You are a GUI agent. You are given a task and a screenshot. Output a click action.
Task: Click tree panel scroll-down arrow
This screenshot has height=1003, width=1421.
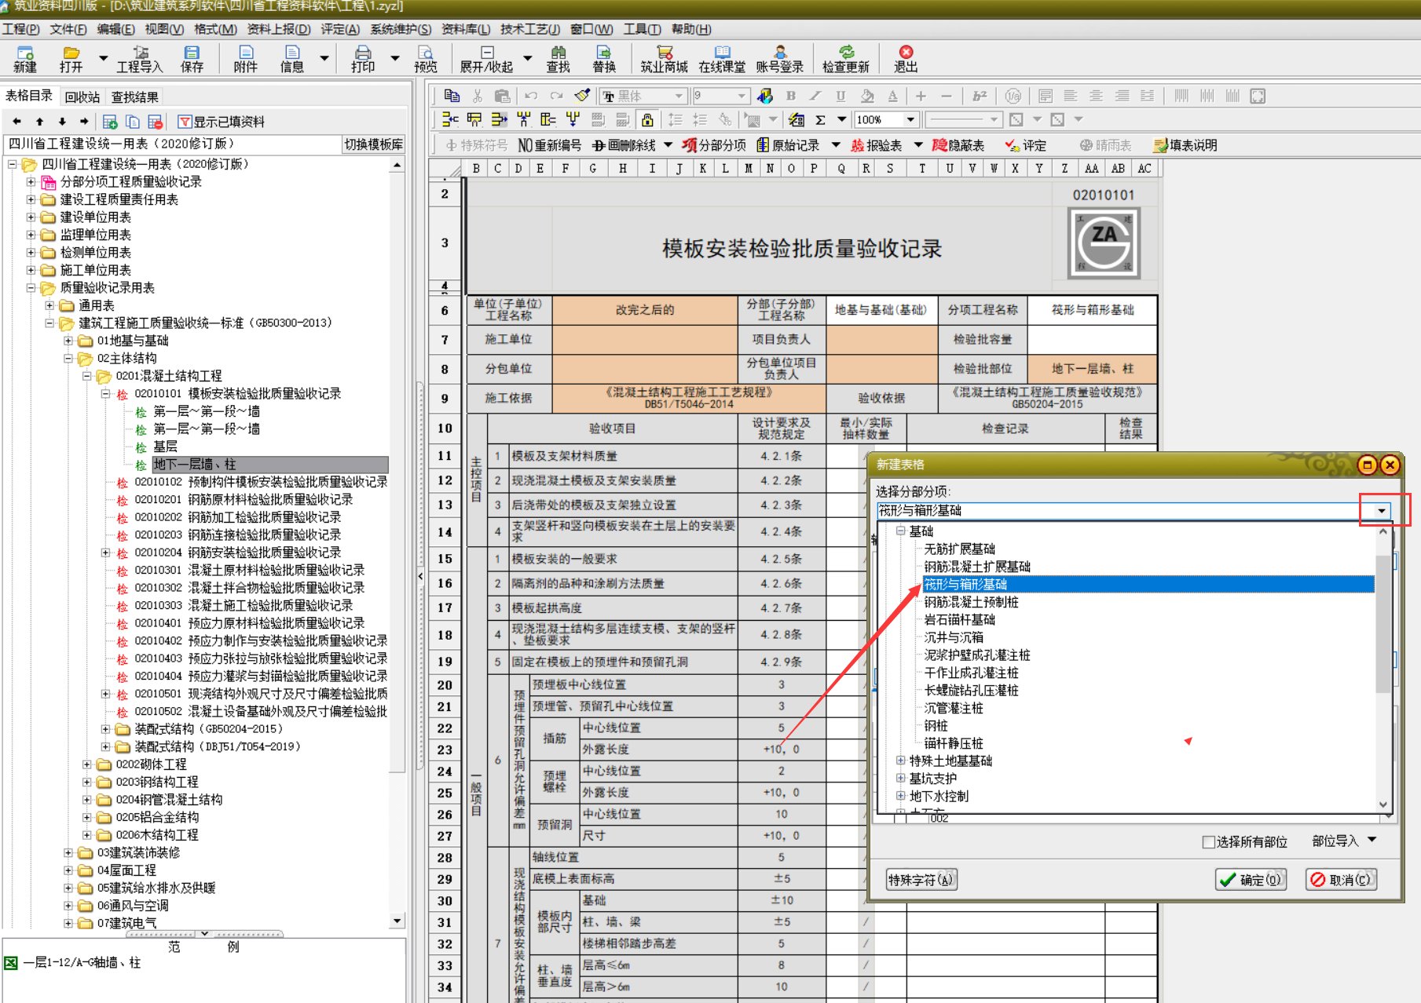397,921
